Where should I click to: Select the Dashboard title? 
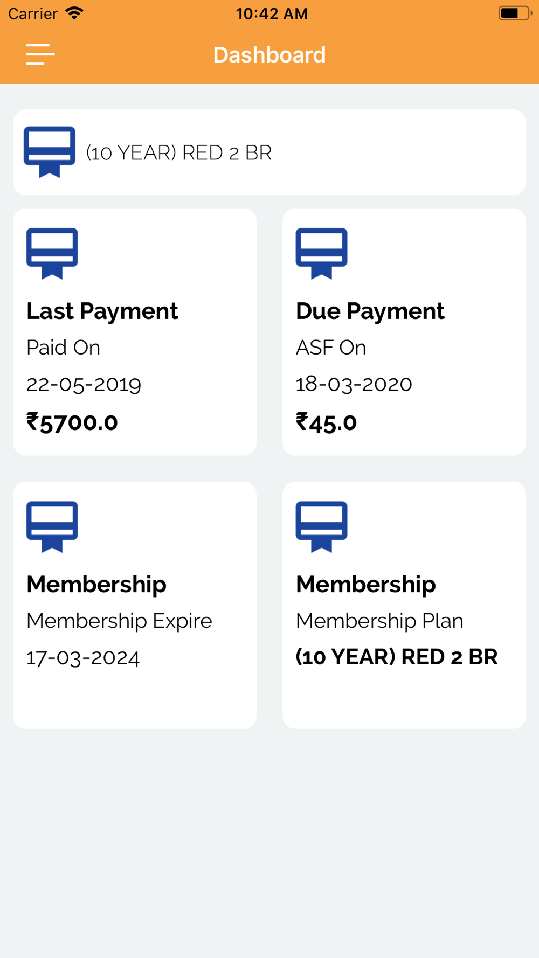point(269,55)
